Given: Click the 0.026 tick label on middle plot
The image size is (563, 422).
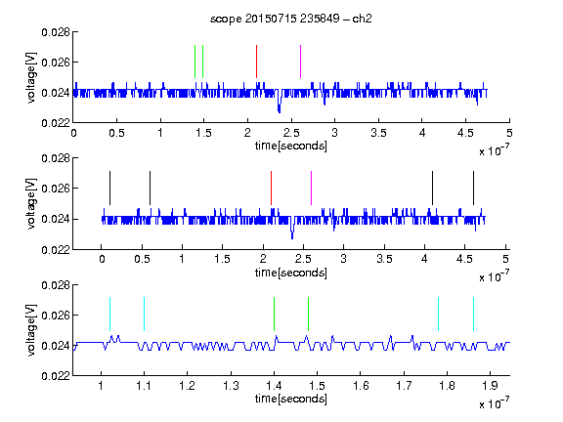Looking at the screenshot, I should [x=56, y=189].
